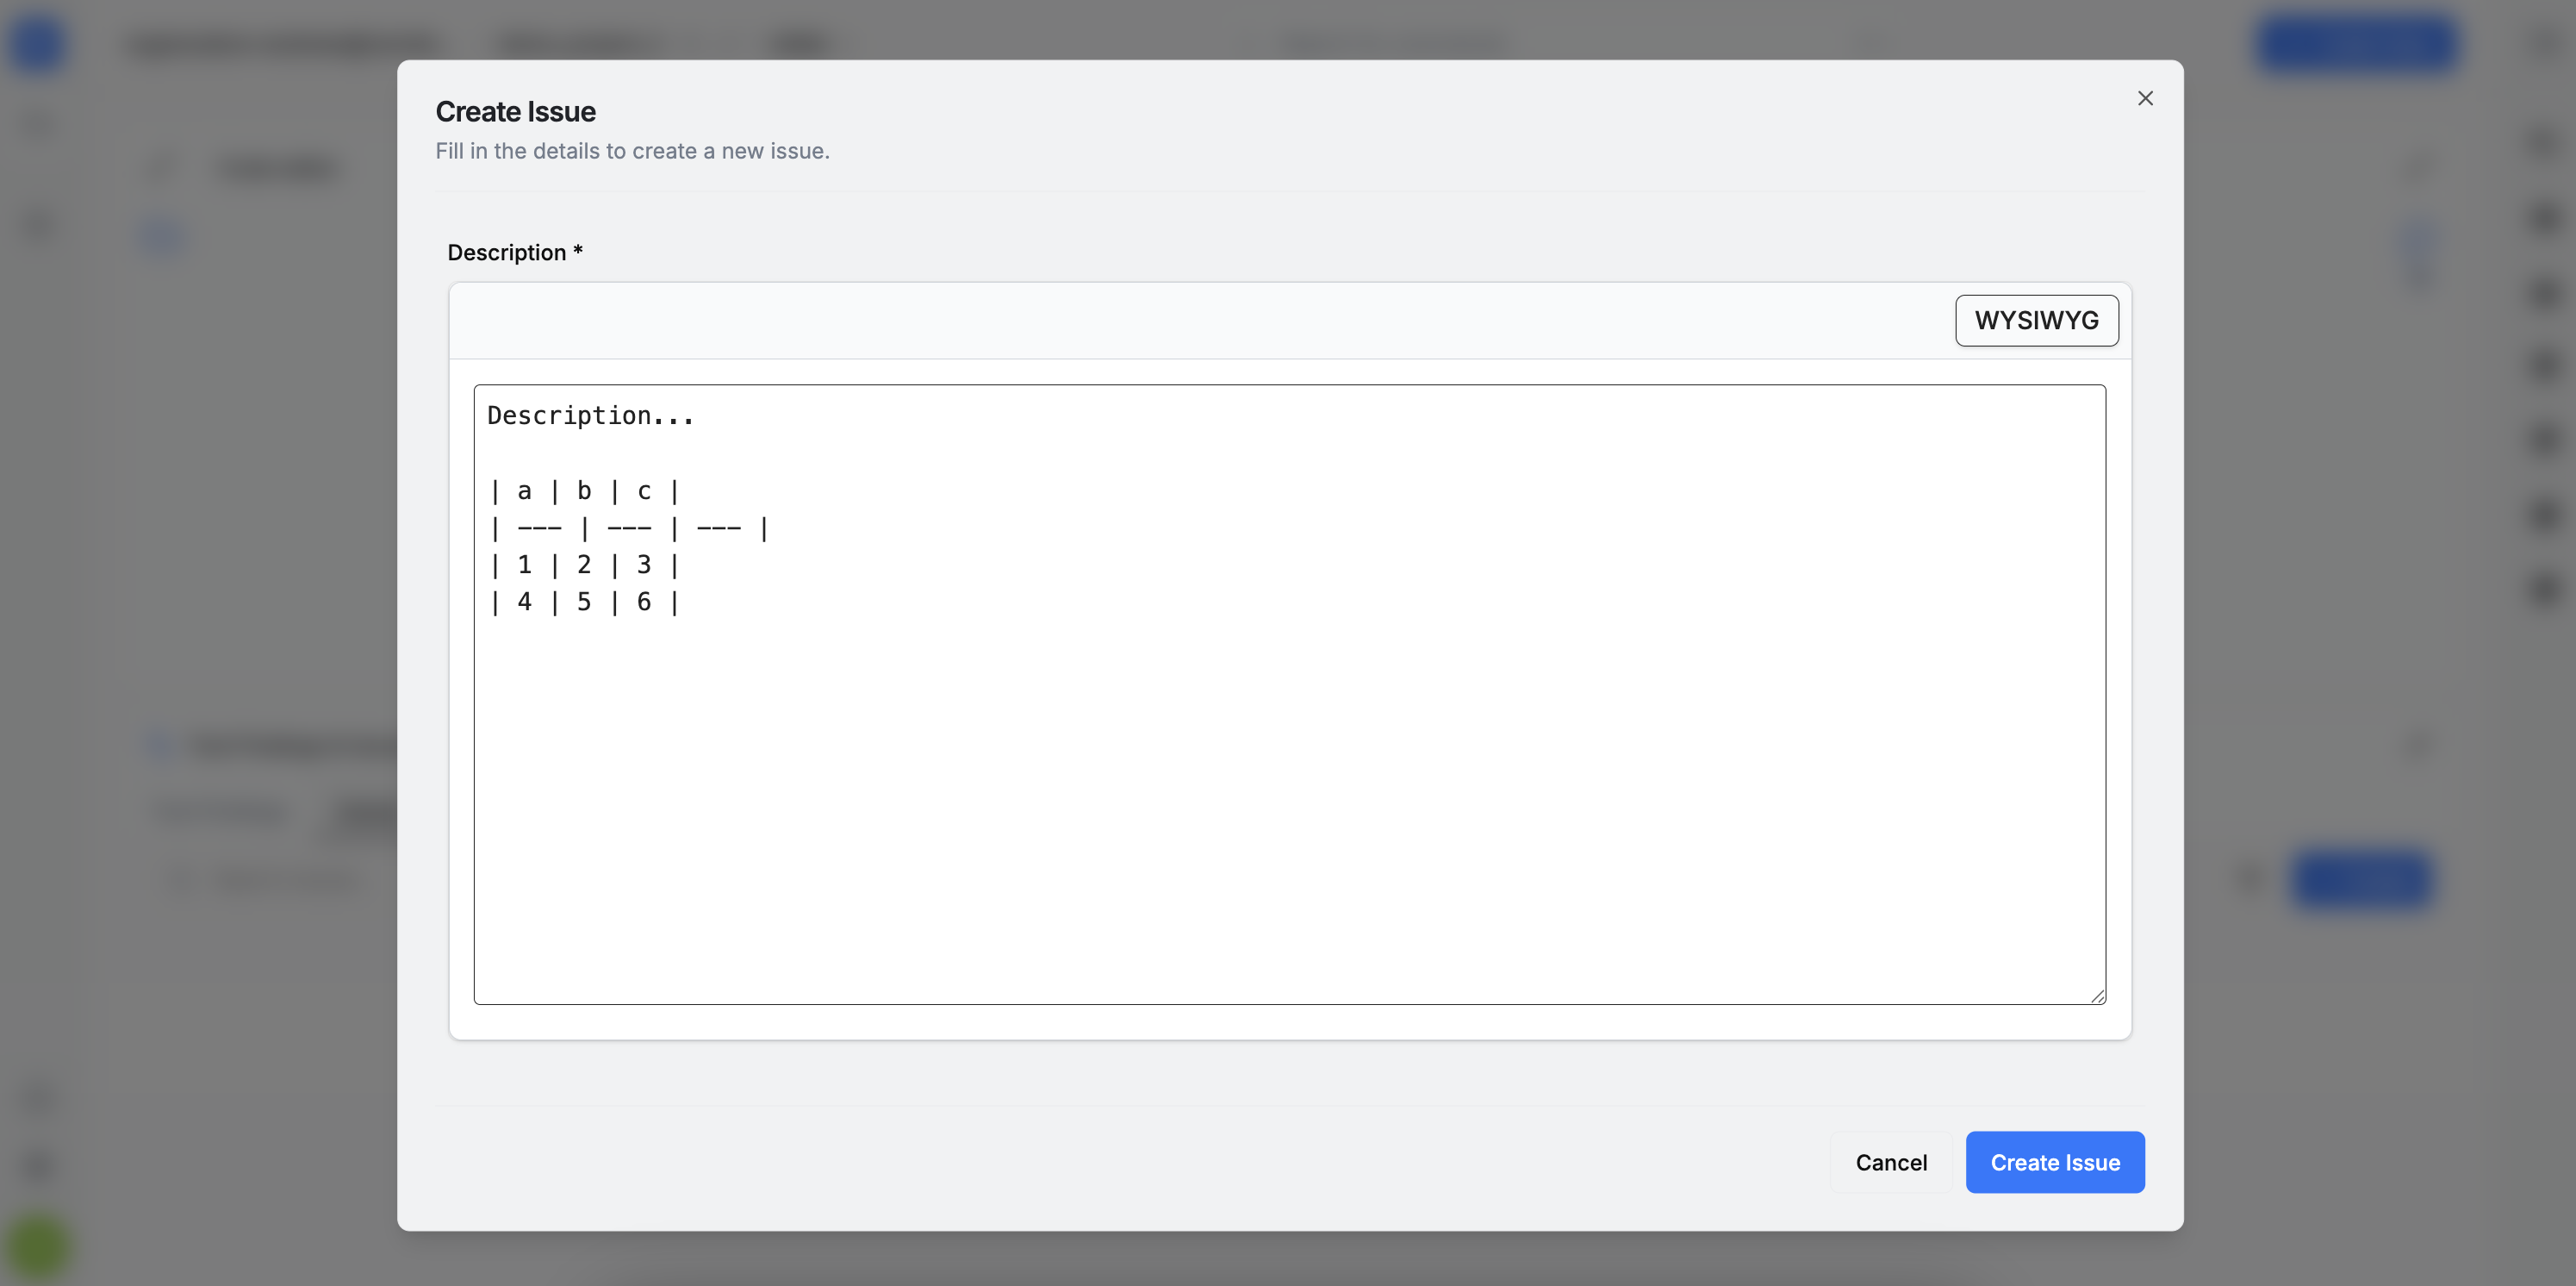
Task: Place cursor on the 'Description...' text line
Action: coord(590,416)
